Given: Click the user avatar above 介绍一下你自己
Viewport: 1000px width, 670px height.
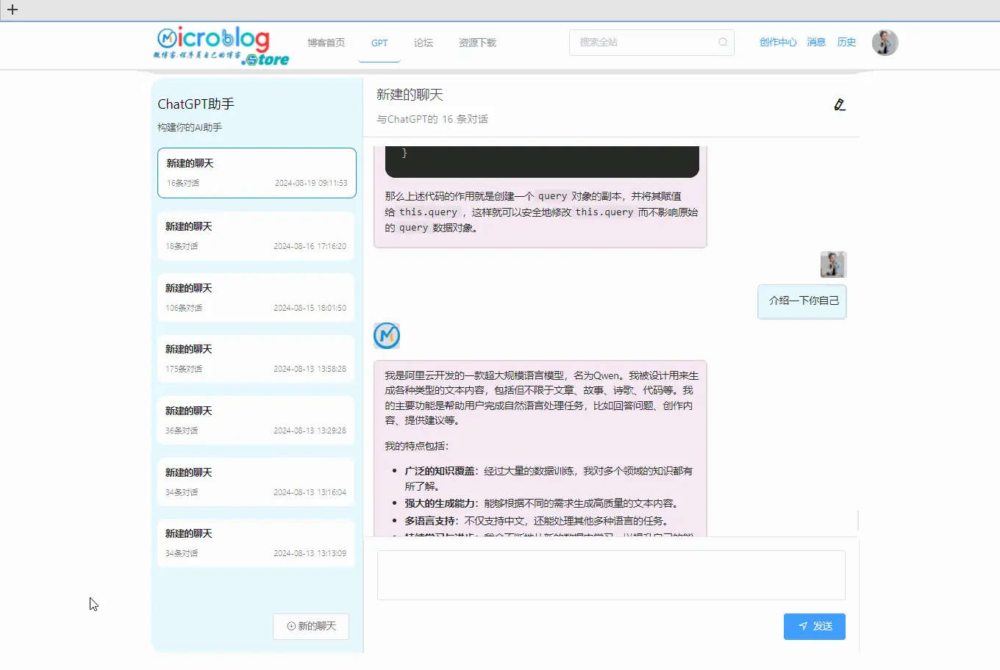Looking at the screenshot, I should point(833,264).
